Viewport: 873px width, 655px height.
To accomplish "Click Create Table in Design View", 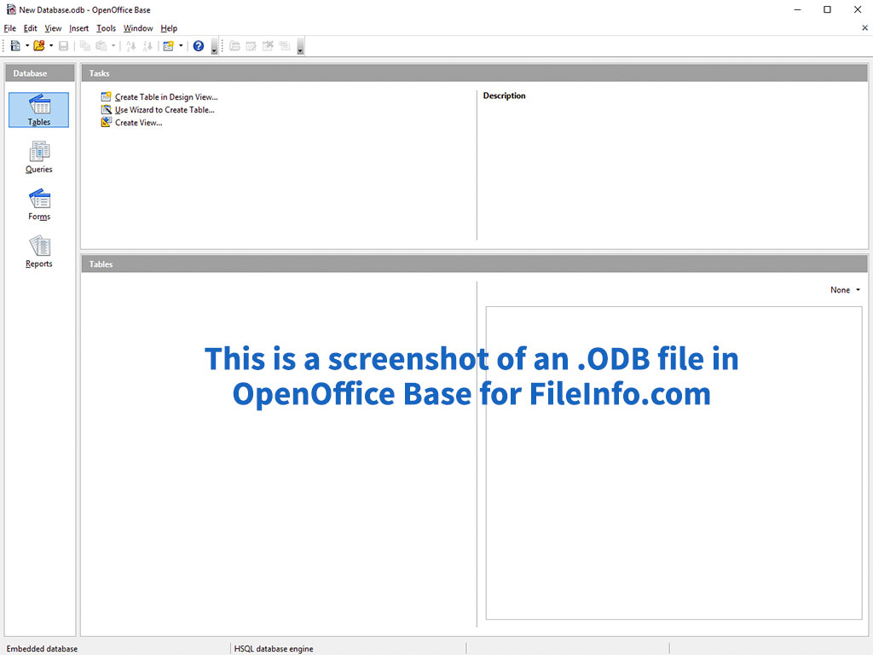I will [x=166, y=97].
